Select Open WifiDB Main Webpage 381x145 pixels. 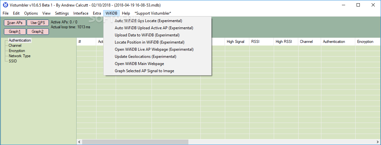pyautogui.click(x=158, y=64)
